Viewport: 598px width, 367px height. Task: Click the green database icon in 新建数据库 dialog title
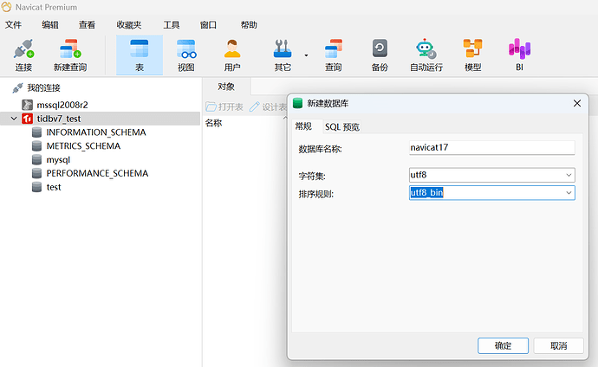297,103
